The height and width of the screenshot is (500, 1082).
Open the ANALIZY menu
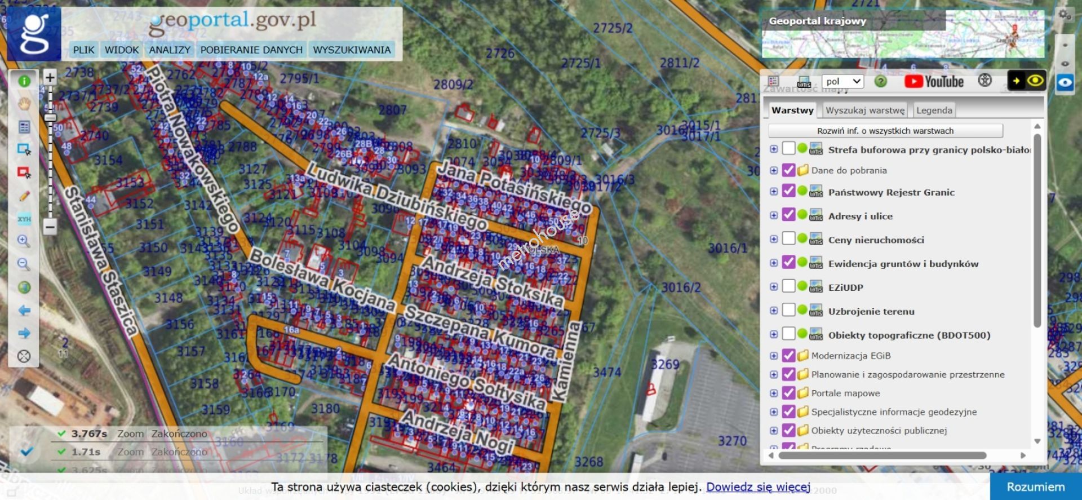[169, 50]
